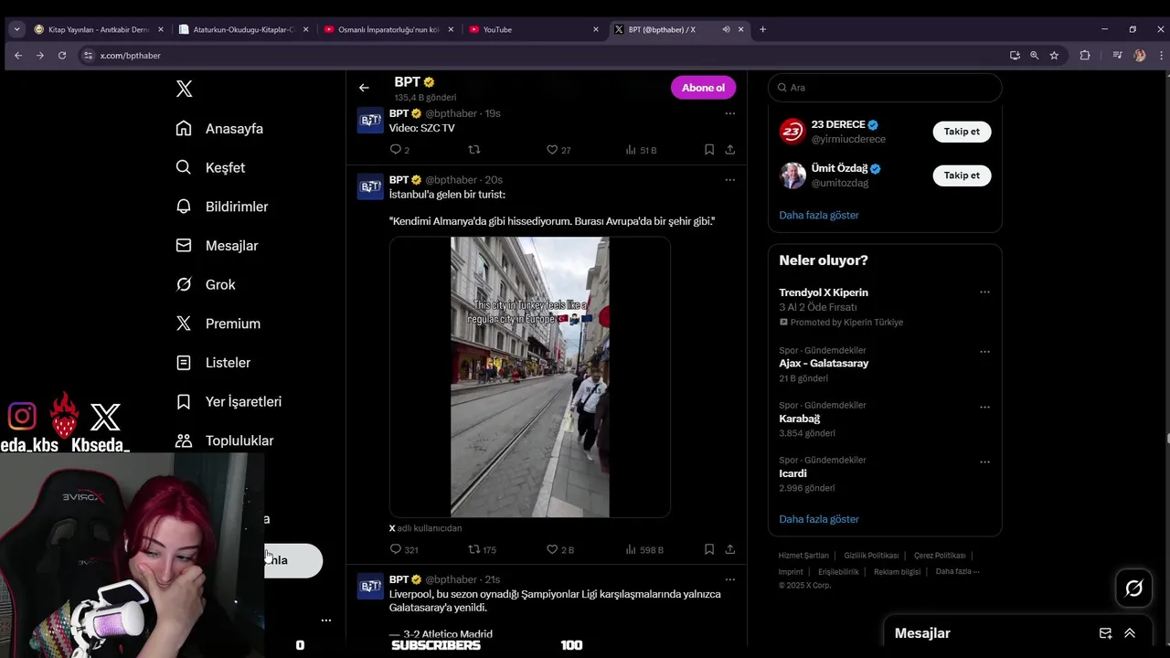Like the Istanbul tourist post (2 B)

pyautogui.click(x=559, y=549)
